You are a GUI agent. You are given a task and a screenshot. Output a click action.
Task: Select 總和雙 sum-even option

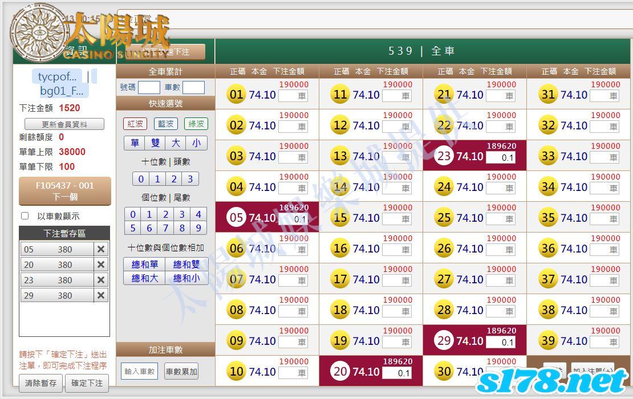(186, 264)
